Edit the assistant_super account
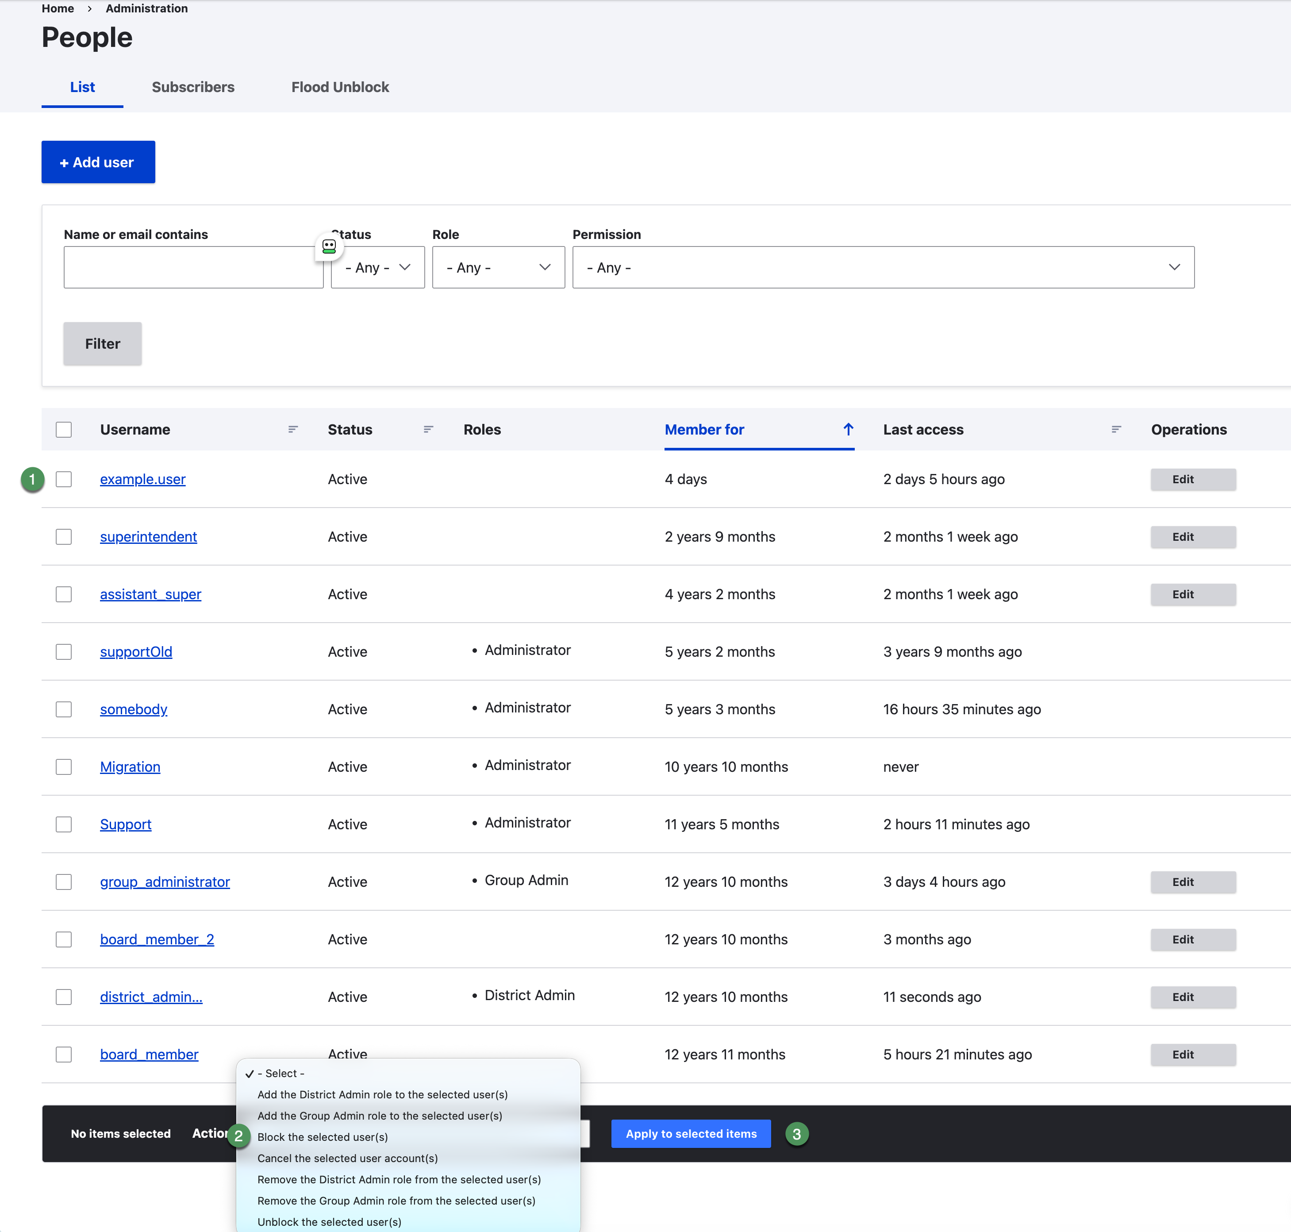This screenshot has width=1291, height=1232. [1193, 594]
